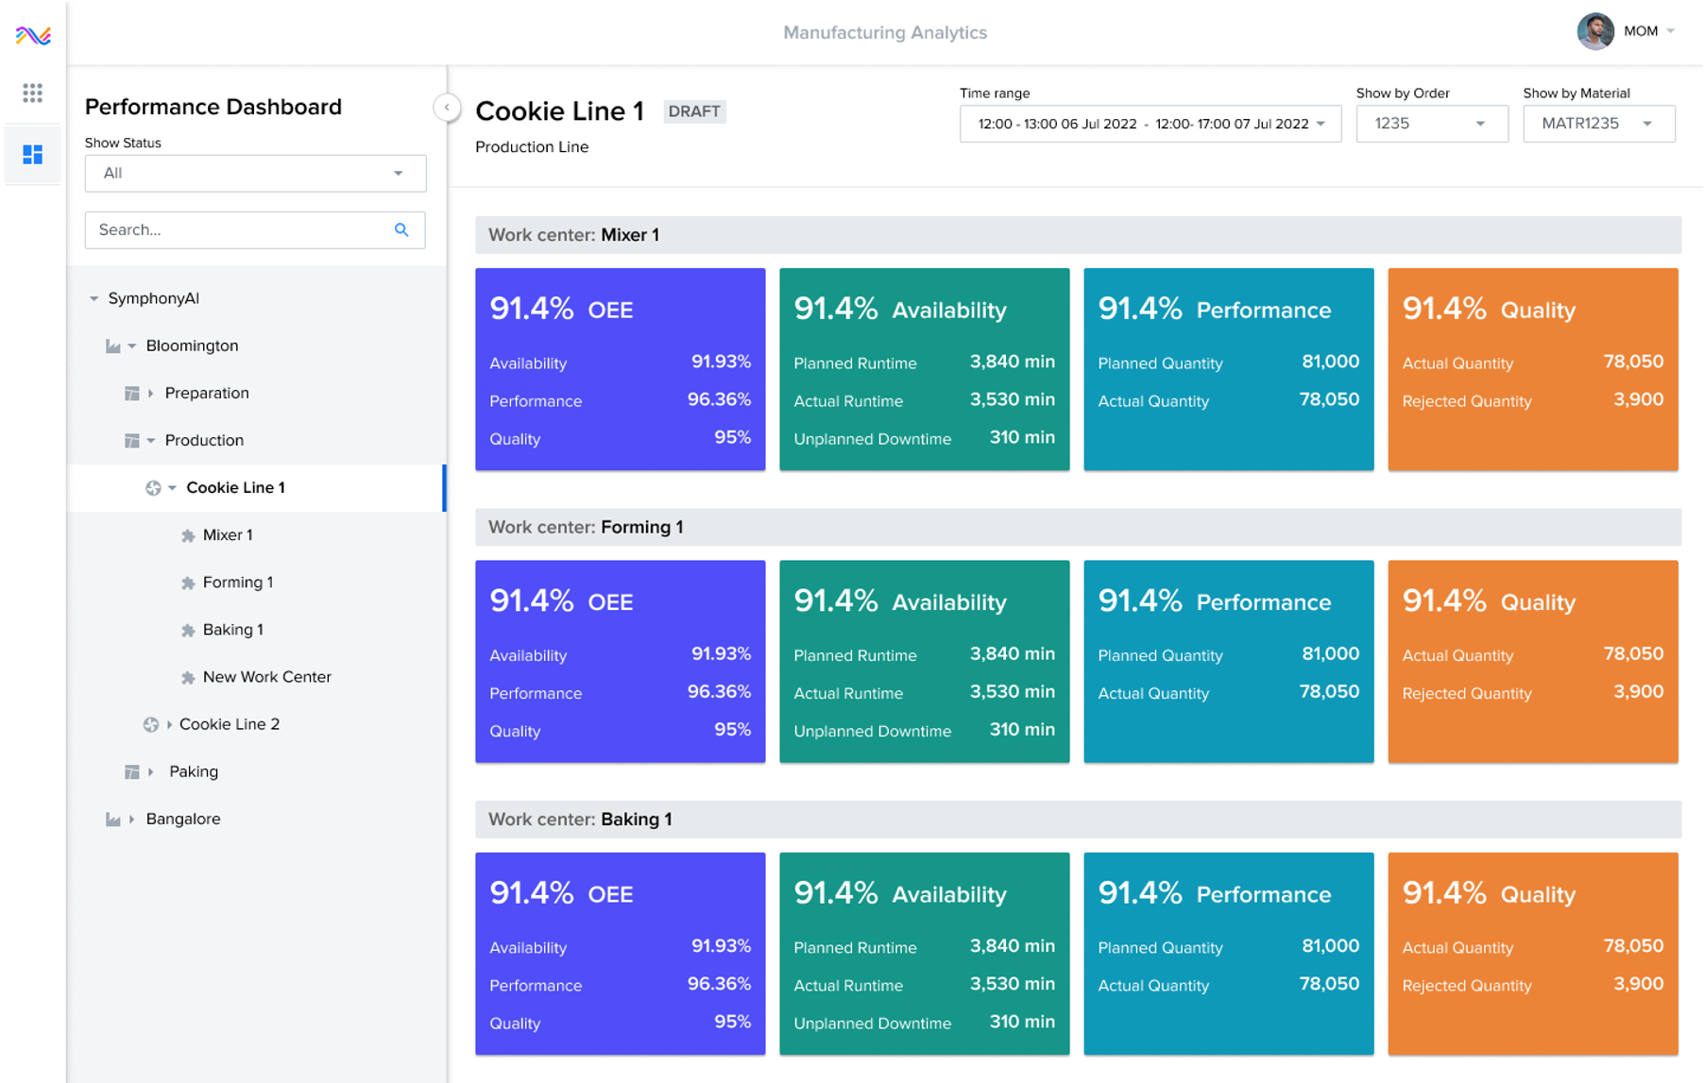Select the dashboard panel icon in sidebar
This screenshot has width=1704, height=1083.
pyautogui.click(x=32, y=154)
